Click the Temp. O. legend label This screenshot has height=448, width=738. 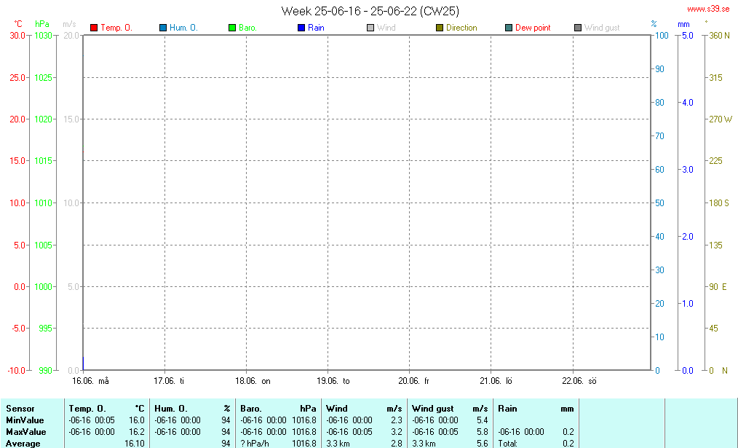[x=116, y=28]
